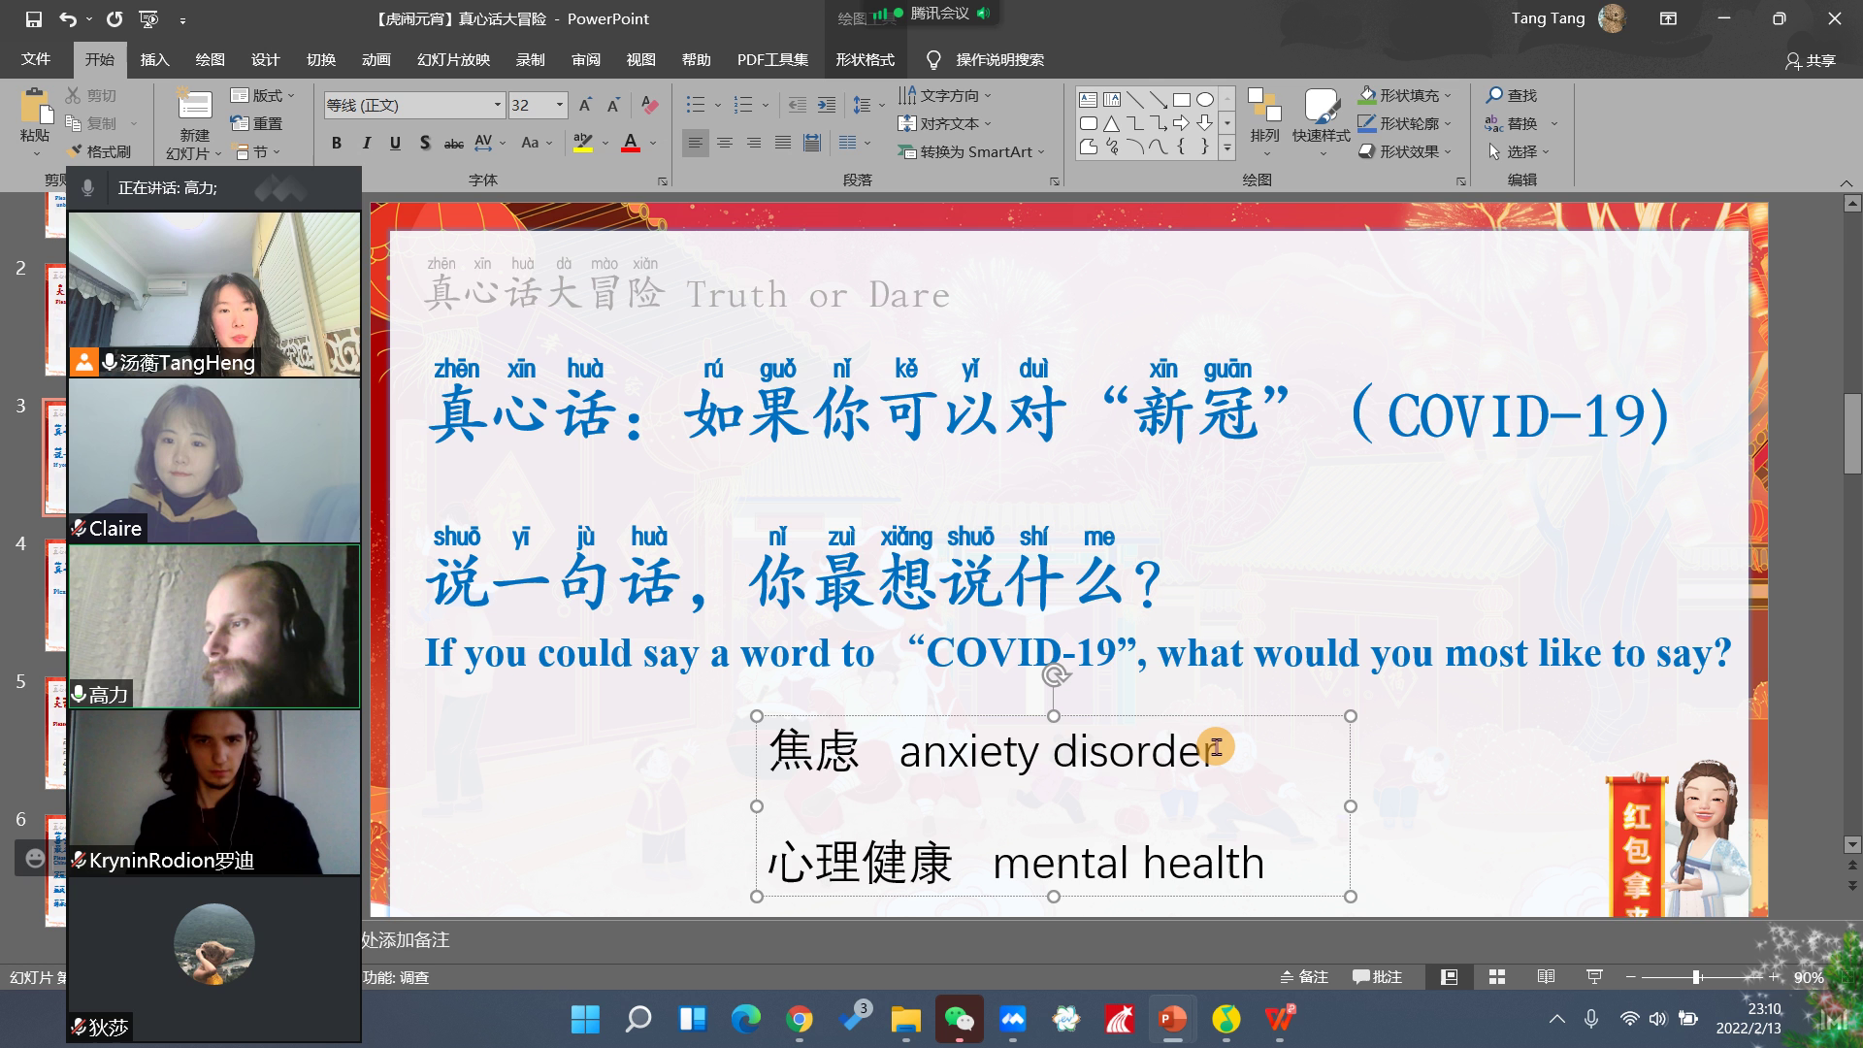This screenshot has height=1048, width=1863.
Task: Select the Oval shape in gallery
Action: tap(1204, 100)
